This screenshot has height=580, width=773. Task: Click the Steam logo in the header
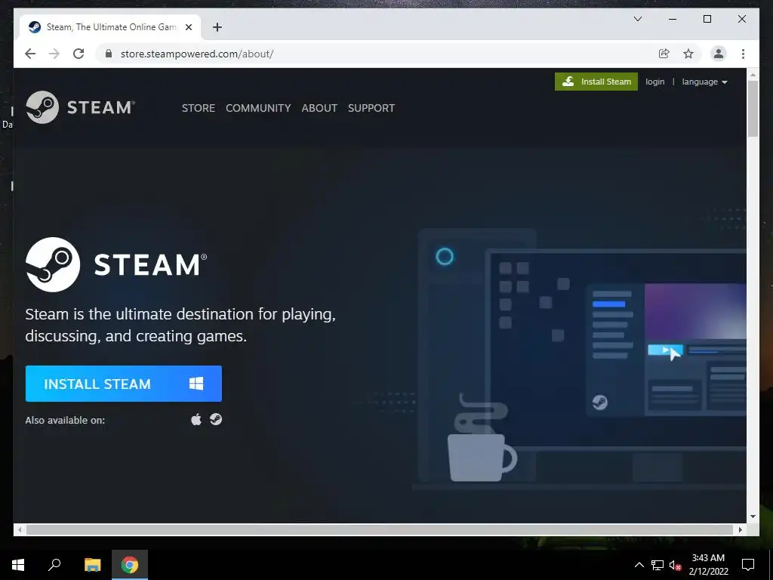80,107
